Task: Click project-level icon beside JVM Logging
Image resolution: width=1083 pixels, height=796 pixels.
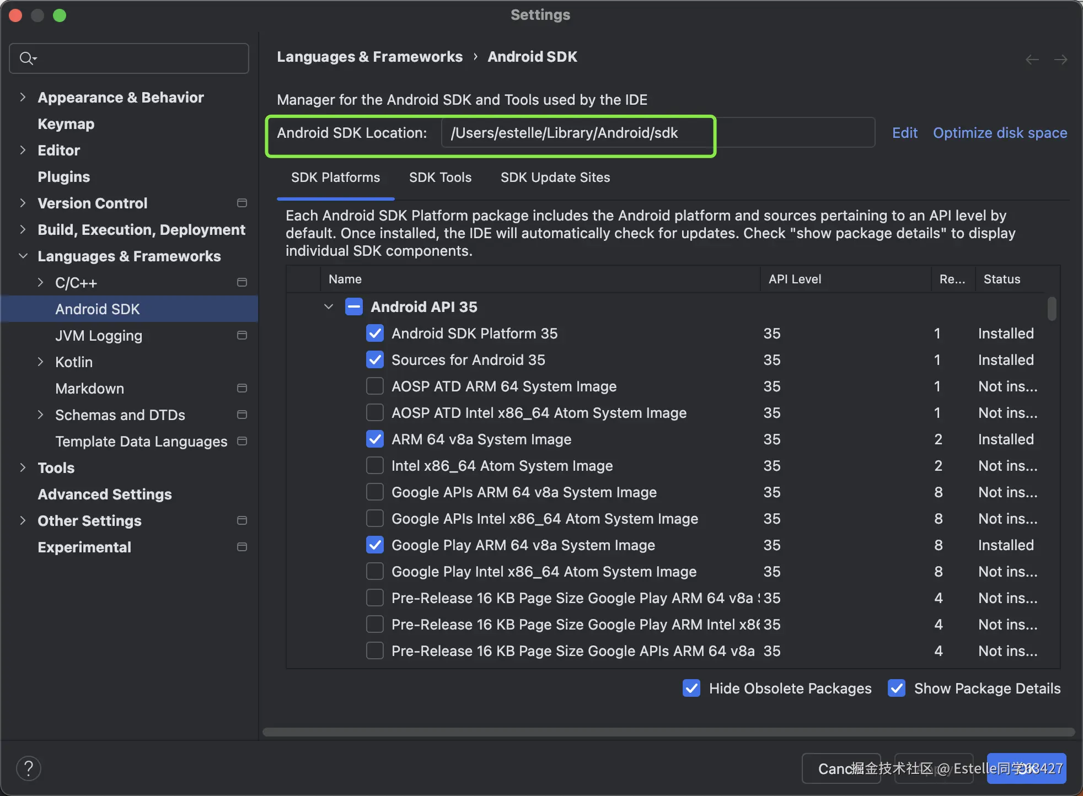Action: coord(242,335)
